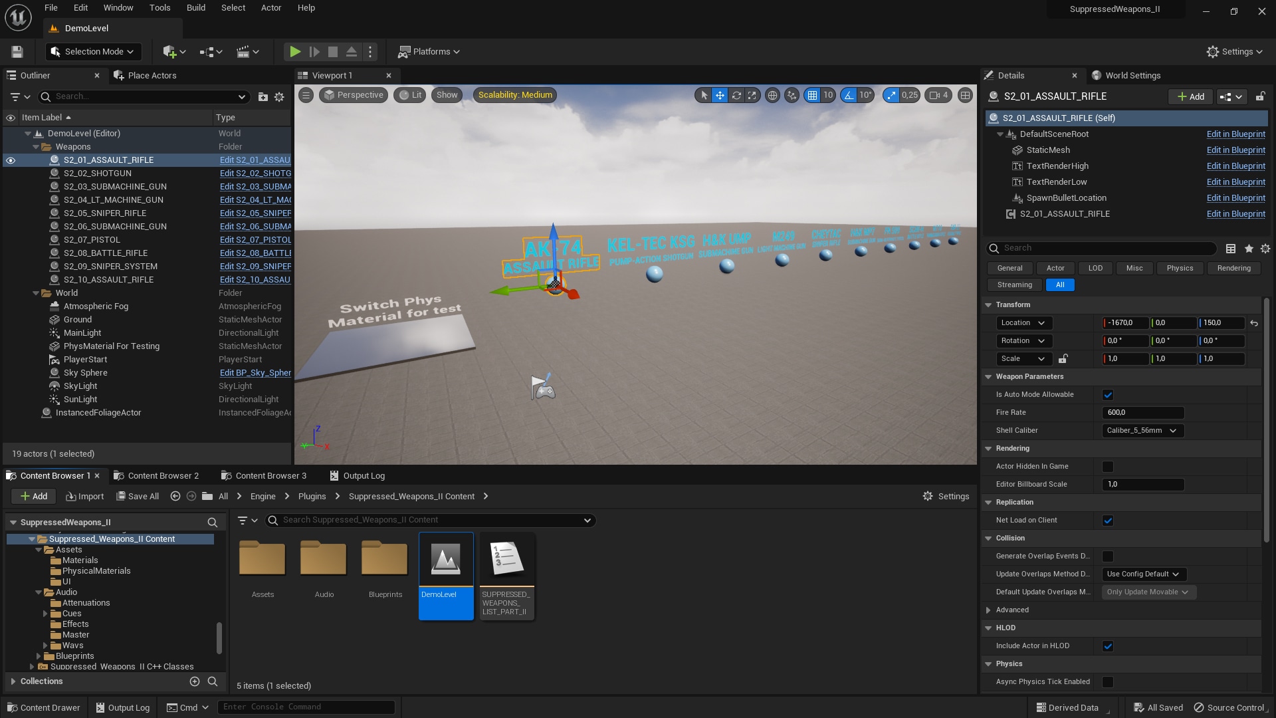Click the Enter Console Command input field
Image resolution: width=1276 pixels, height=718 pixels.
tap(306, 707)
